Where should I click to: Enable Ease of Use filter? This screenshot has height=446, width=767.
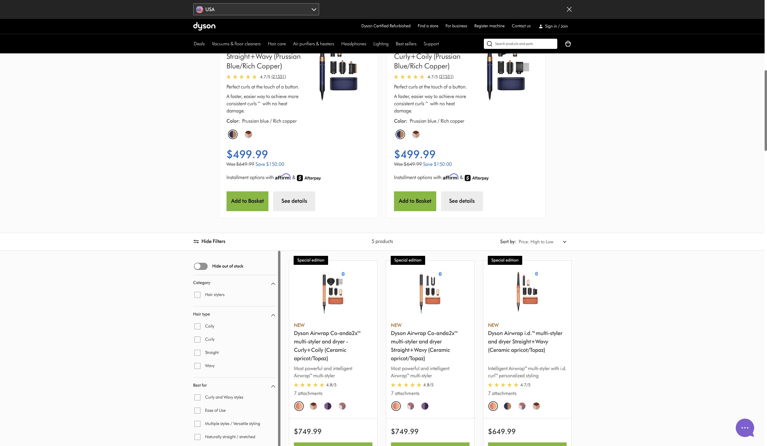[x=197, y=411]
